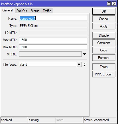118x124 pixels.
Task: Open the Traffic tab
Action: click(47, 11)
